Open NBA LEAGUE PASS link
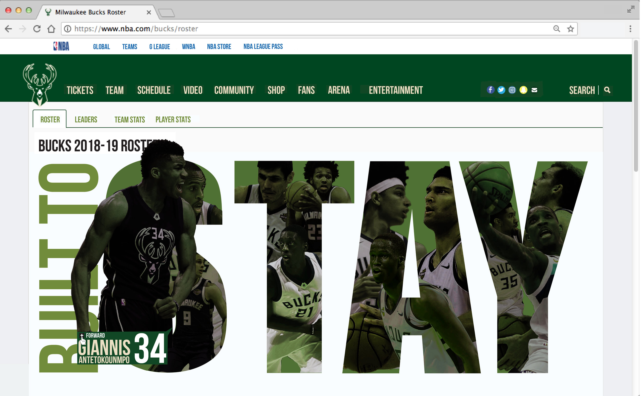Image resolution: width=641 pixels, height=396 pixels. 263,47
